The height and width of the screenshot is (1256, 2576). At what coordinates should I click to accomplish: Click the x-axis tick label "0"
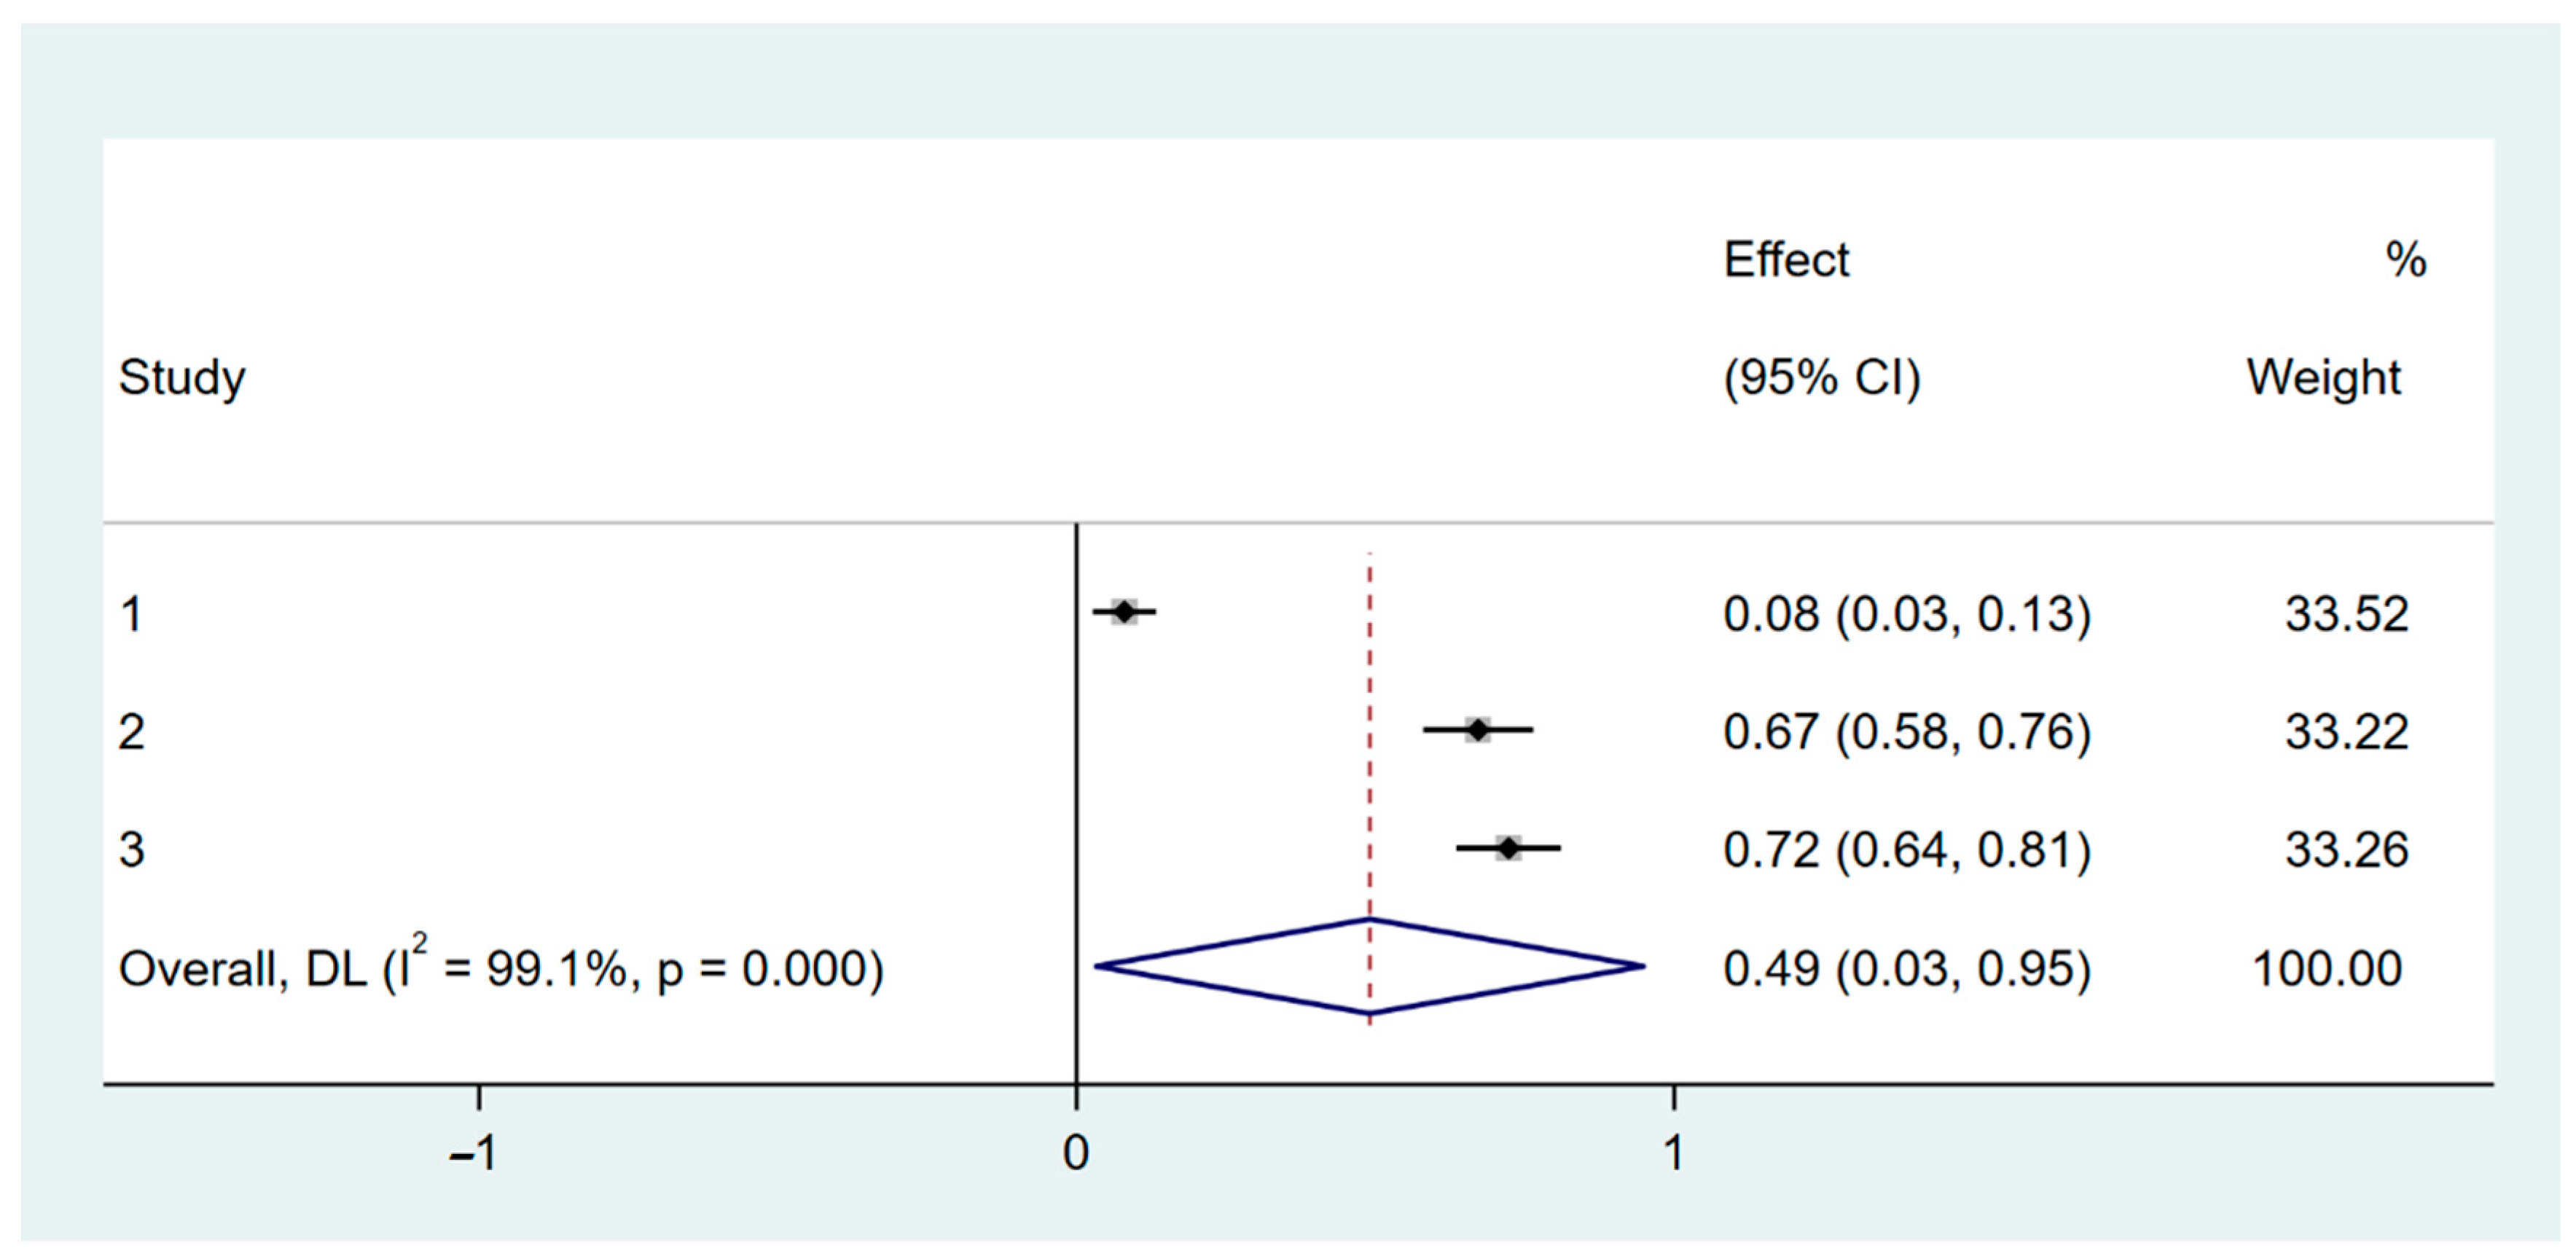1075,1153
